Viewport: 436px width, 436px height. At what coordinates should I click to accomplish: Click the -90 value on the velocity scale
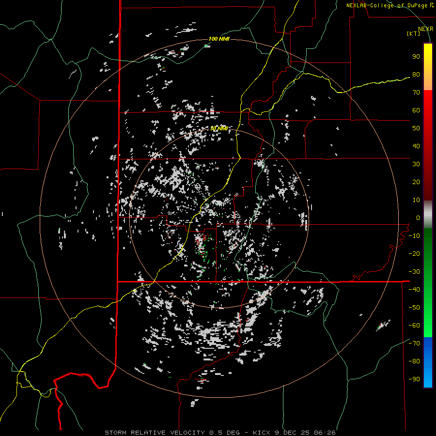tap(414, 379)
